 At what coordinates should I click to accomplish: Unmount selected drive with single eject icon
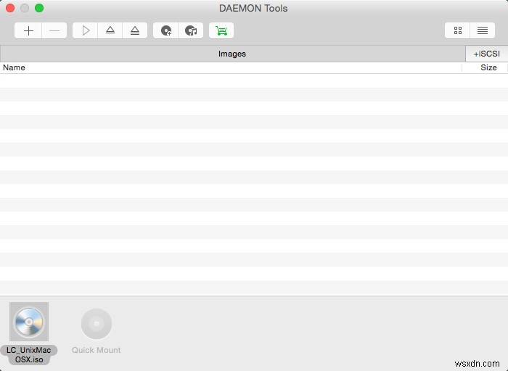110,30
